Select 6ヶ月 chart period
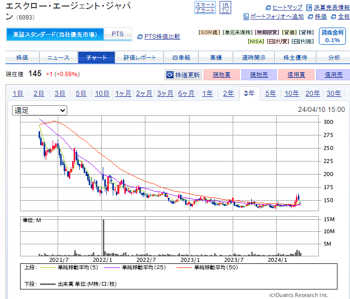Screen dimensions: 350x299 click(x=186, y=93)
